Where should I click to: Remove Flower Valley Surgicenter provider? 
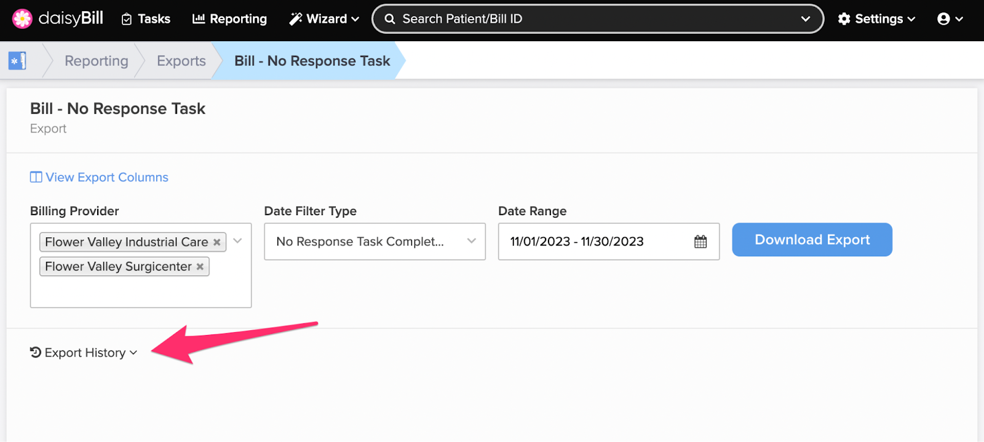click(200, 267)
